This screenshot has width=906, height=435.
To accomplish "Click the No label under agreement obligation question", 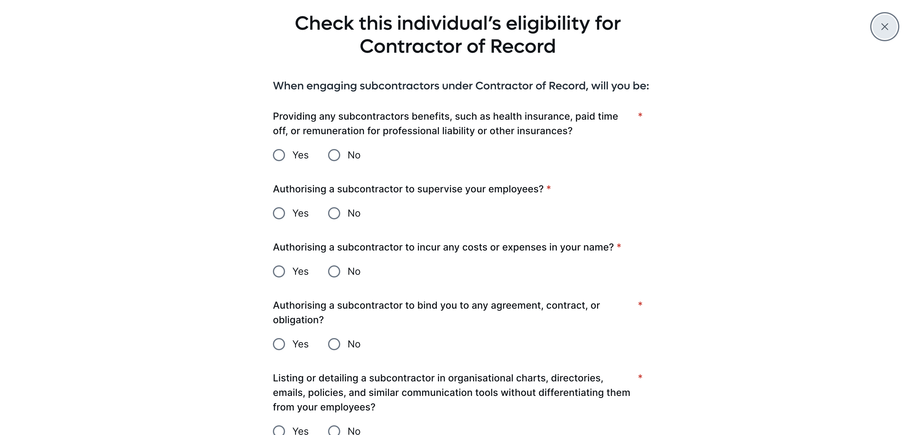I will point(354,344).
